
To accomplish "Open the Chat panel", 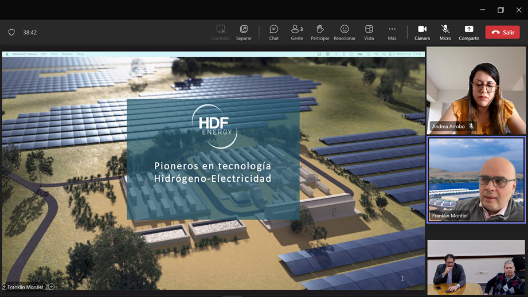I will [274, 32].
